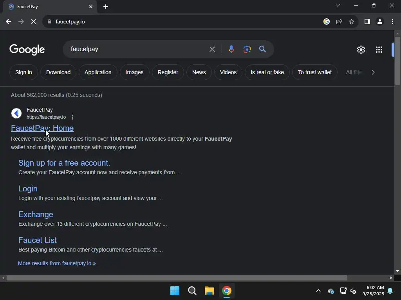
Task: Open the OneDrive tray icon
Action: [331, 291]
